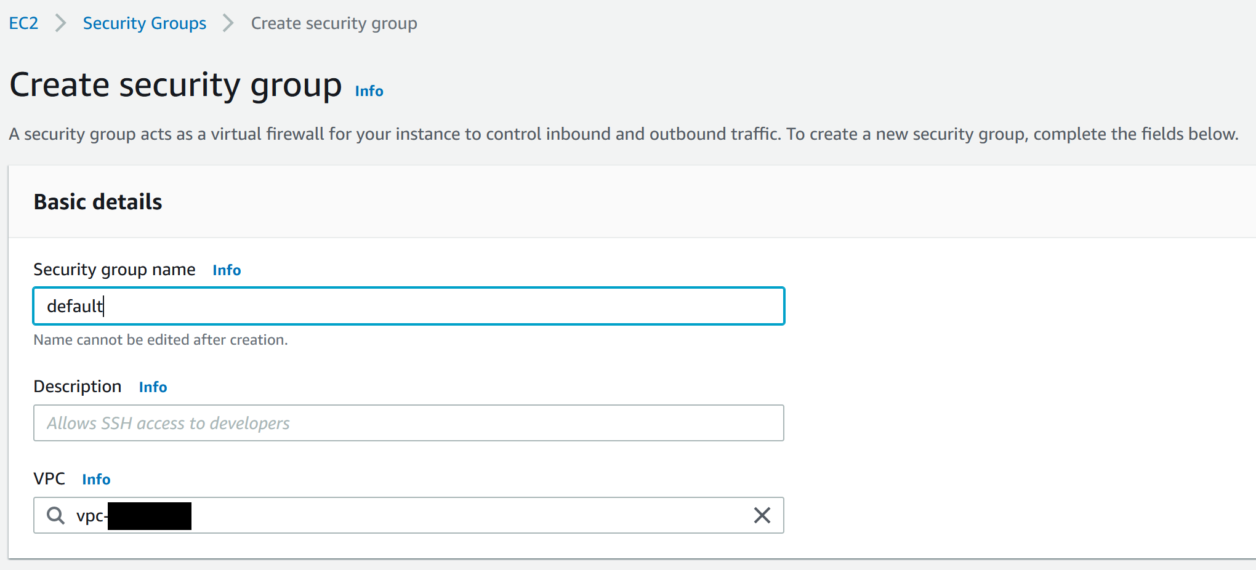The height and width of the screenshot is (570, 1256).
Task: Open Info link next to Description
Action: [x=153, y=387]
